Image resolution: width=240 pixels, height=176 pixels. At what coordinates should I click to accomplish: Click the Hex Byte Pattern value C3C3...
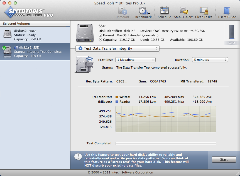(x=122, y=81)
